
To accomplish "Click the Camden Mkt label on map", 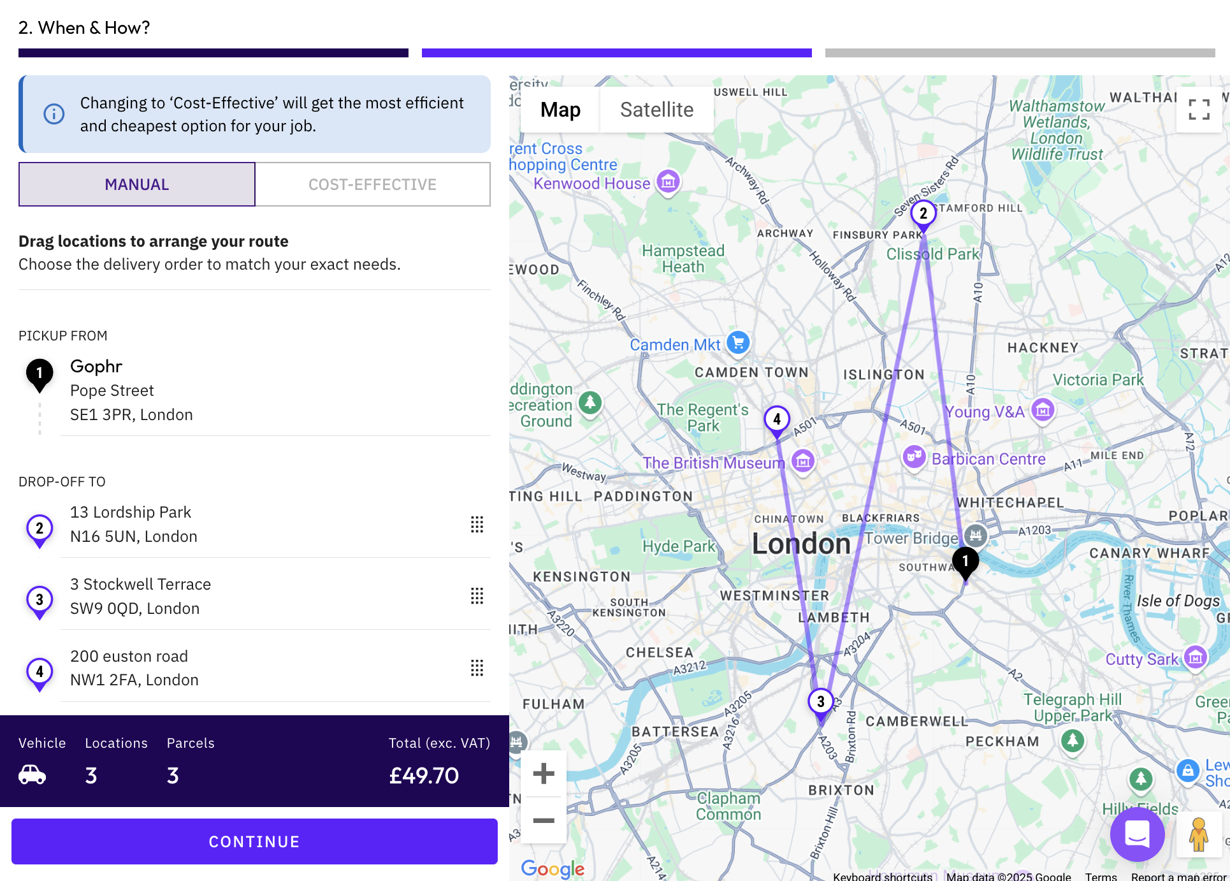I will coord(675,345).
